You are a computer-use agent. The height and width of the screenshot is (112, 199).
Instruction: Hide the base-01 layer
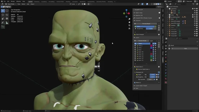[x=155, y=60]
